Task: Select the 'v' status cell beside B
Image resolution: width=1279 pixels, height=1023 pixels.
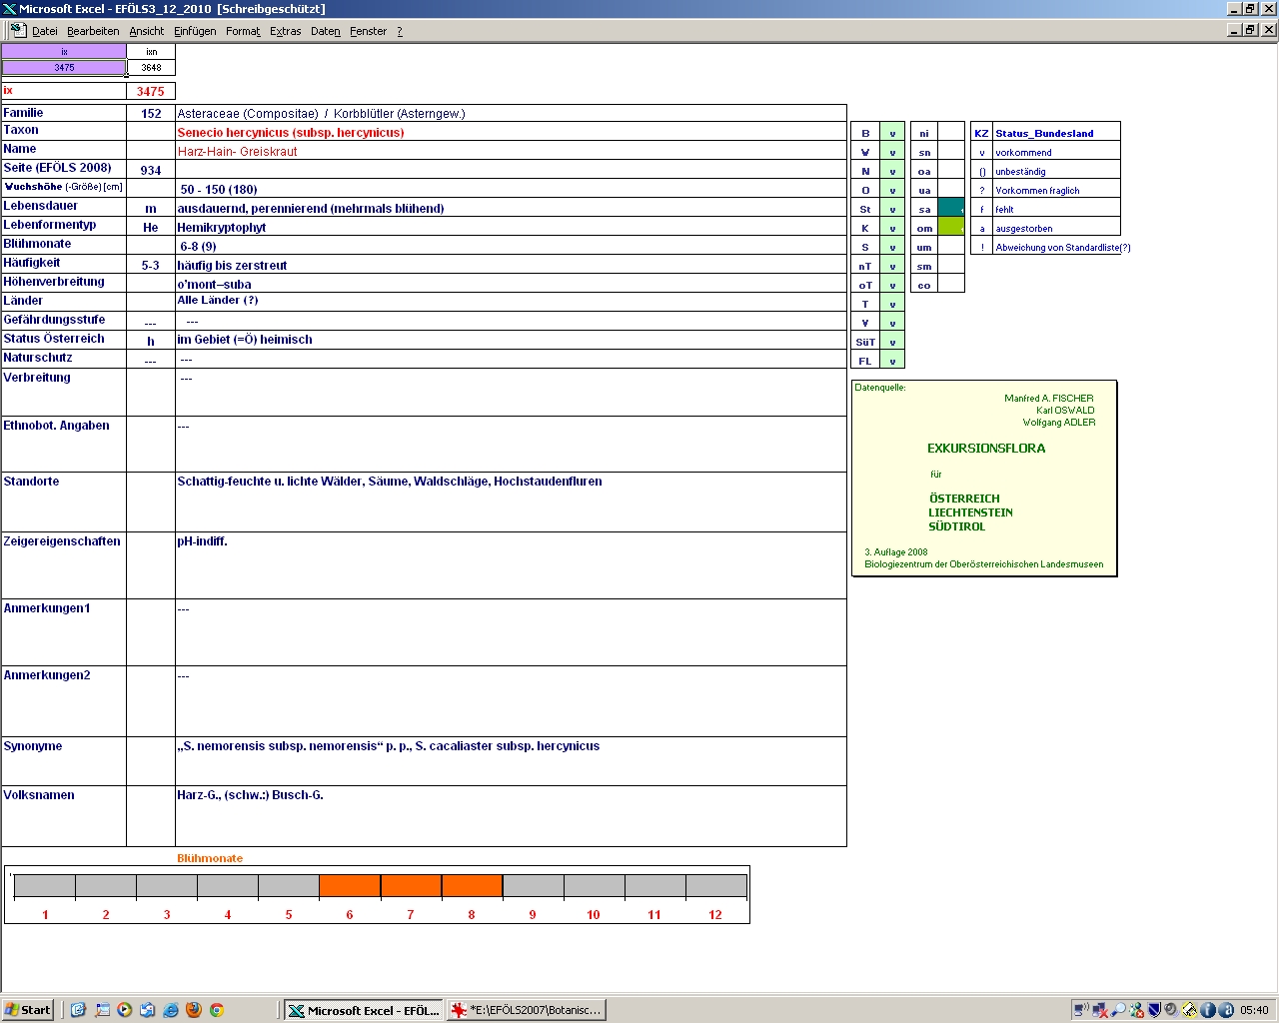Action: click(892, 133)
